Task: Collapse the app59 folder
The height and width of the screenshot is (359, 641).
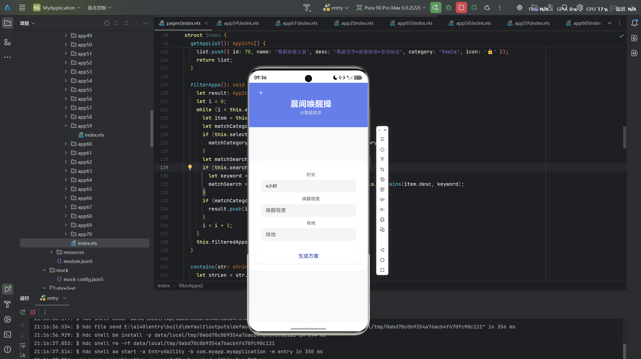Action: tap(66, 126)
